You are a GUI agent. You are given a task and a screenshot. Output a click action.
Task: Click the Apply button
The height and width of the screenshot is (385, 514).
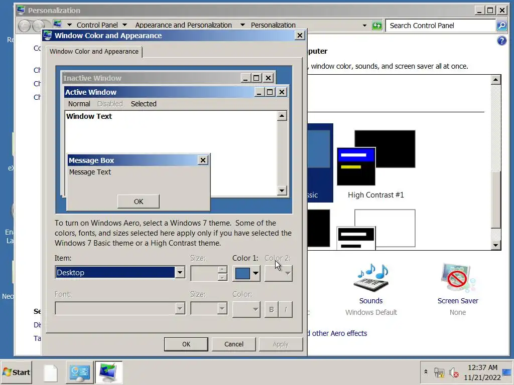click(281, 344)
